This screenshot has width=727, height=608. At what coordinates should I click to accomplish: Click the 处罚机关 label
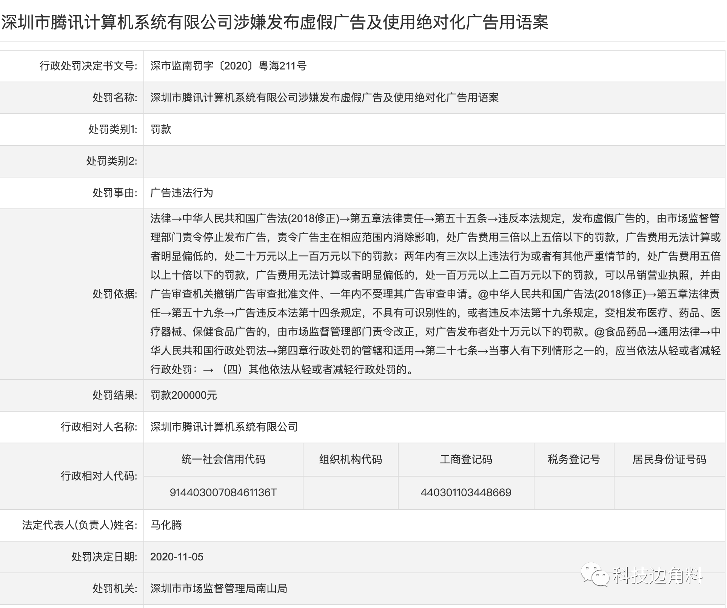click(x=115, y=589)
